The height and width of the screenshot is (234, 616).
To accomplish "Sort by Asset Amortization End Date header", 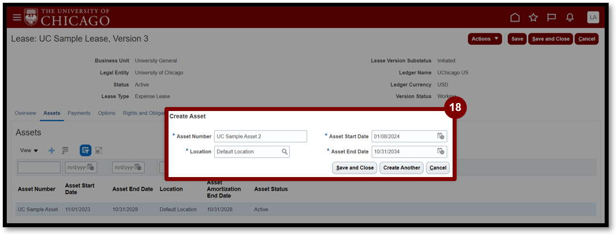I will [224, 189].
